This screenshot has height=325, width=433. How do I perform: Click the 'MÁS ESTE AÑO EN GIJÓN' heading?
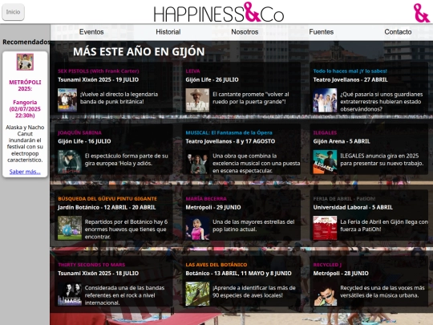point(139,51)
